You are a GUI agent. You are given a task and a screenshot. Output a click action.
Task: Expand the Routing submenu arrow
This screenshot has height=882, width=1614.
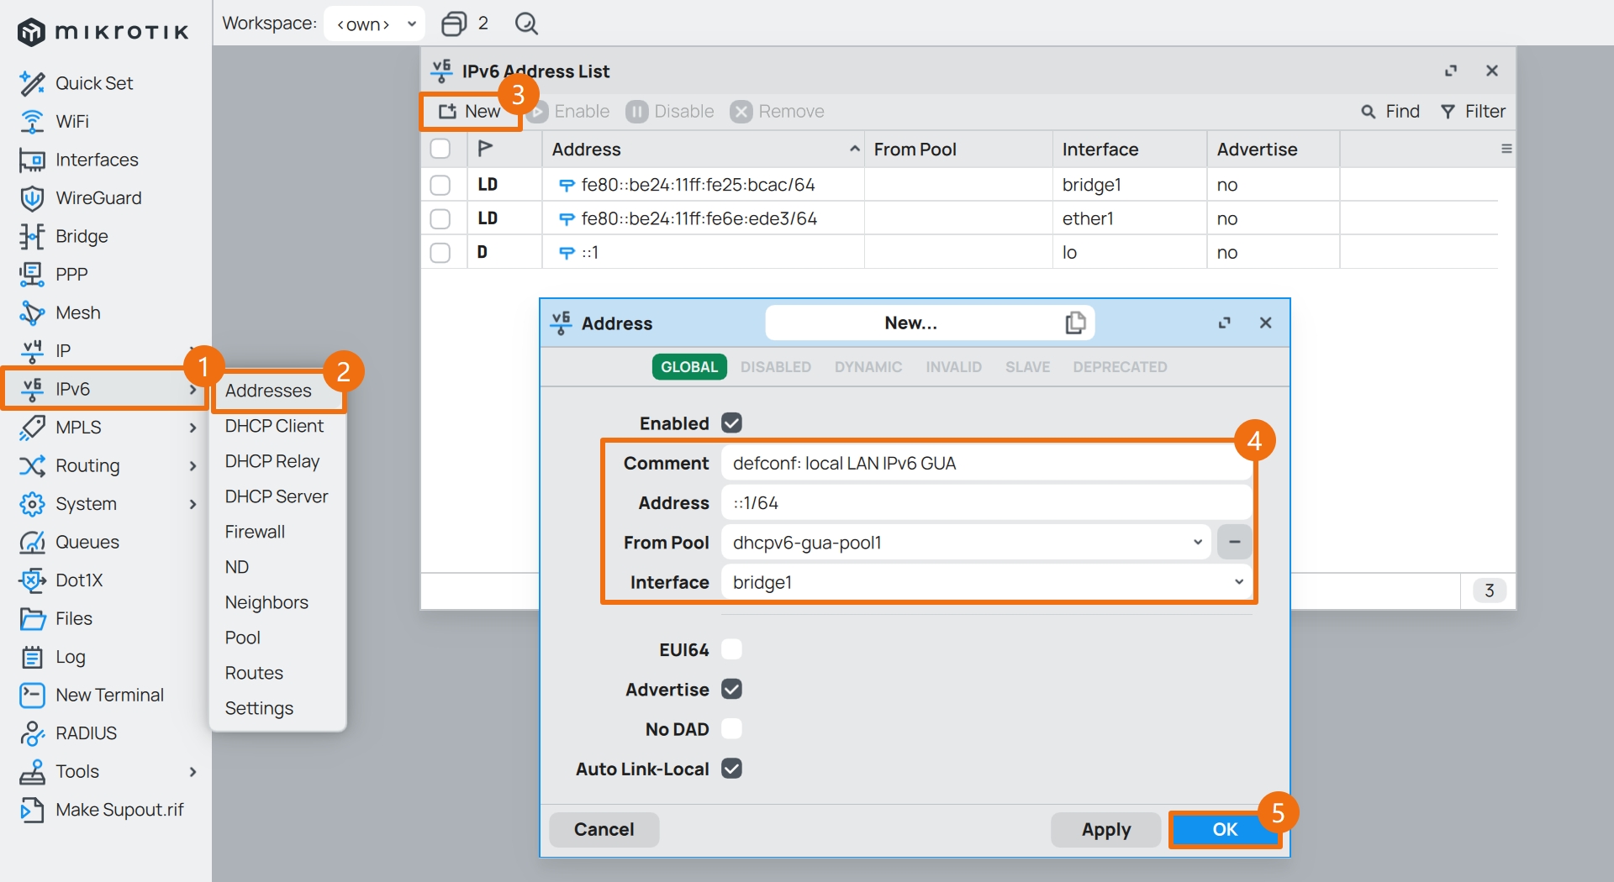point(193,466)
